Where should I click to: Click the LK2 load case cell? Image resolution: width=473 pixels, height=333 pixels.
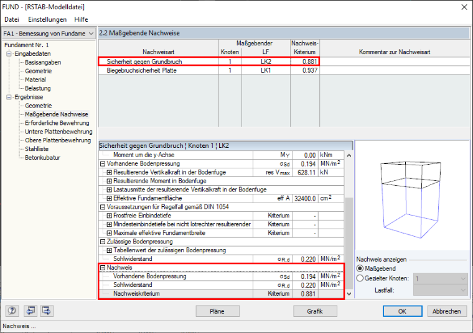click(266, 62)
